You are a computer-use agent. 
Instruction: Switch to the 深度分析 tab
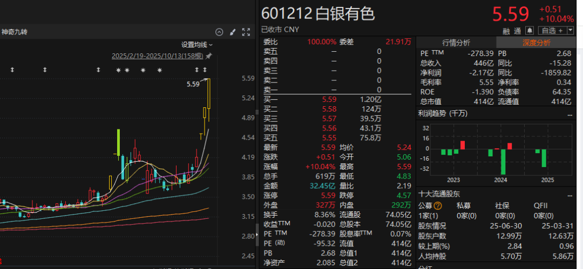(x=536, y=43)
